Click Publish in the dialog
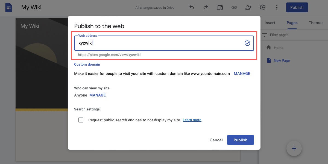Image resolution: width=328 pixels, height=164 pixels. 240,140
